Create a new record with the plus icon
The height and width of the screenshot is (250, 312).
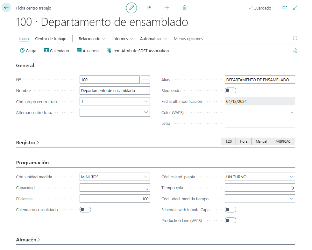point(167,8)
